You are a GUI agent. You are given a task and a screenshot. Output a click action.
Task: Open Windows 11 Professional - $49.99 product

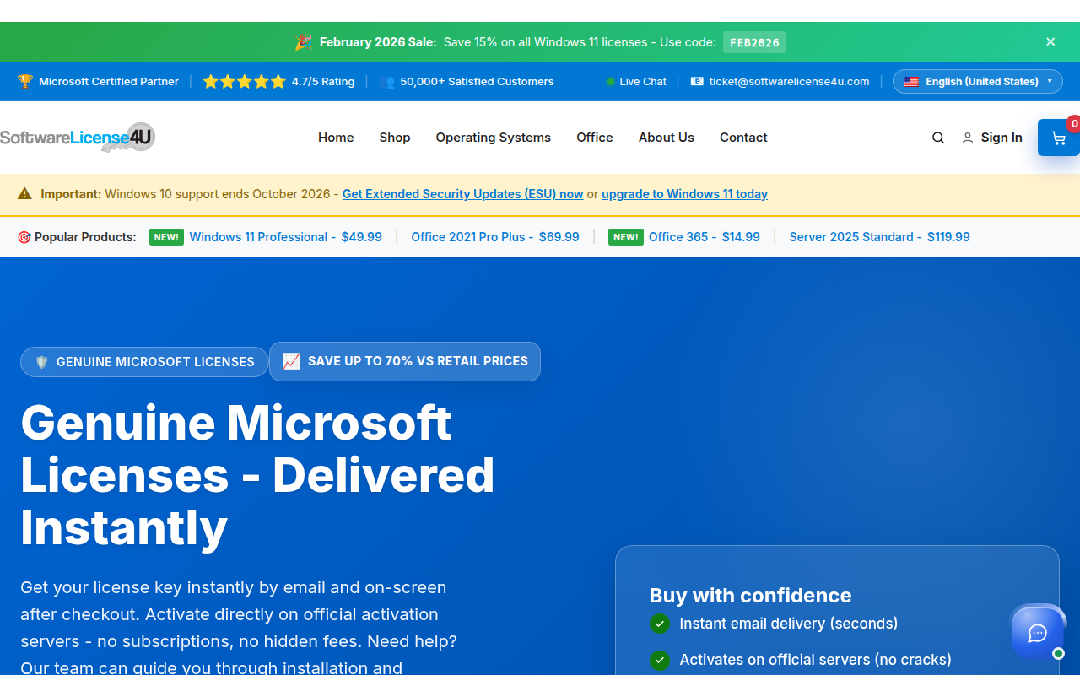(x=286, y=237)
